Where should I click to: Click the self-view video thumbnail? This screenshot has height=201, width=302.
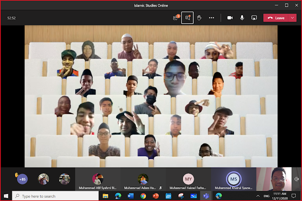pos(274,179)
